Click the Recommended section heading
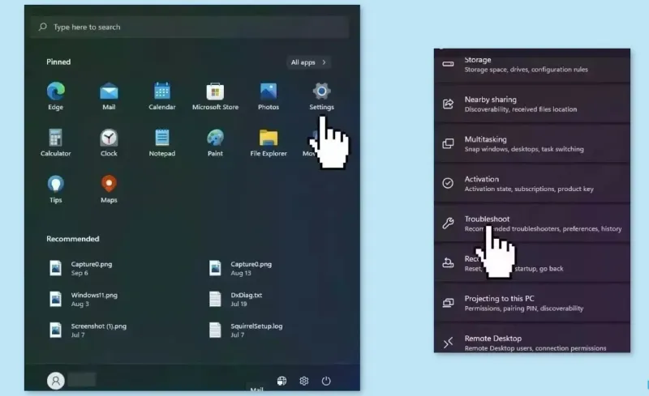 72,239
